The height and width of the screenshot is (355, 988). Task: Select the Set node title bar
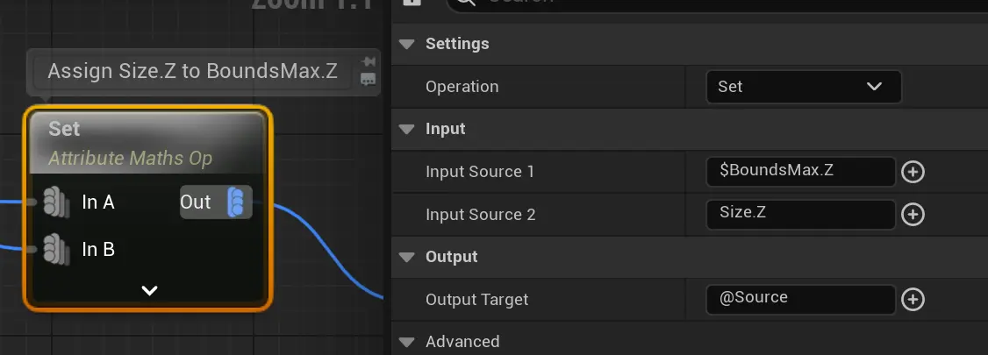click(x=147, y=130)
